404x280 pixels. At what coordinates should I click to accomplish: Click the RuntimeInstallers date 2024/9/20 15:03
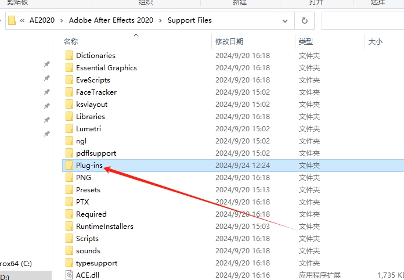point(243,227)
